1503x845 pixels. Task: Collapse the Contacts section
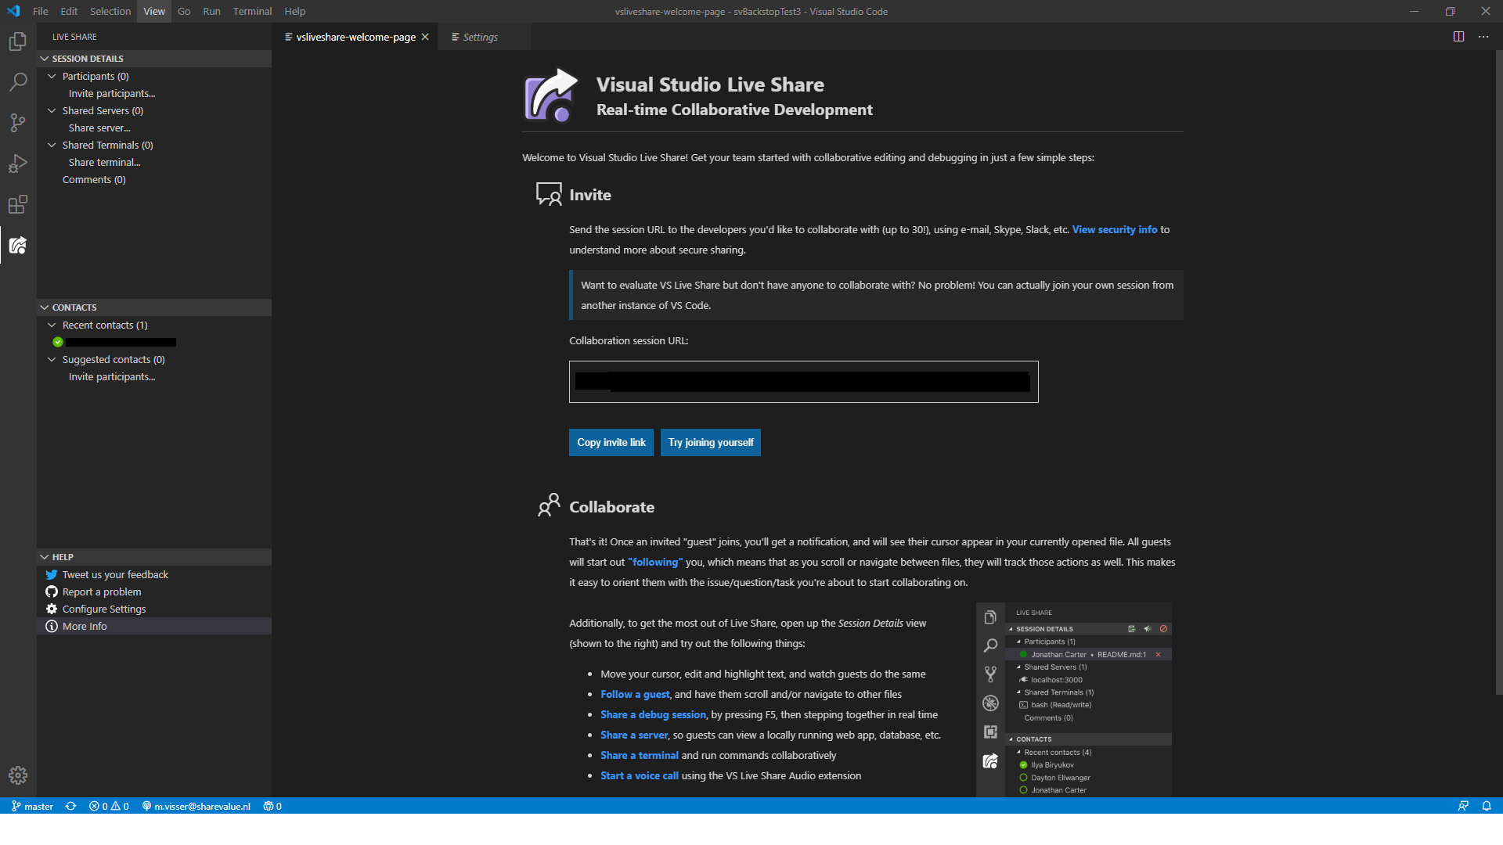point(45,307)
